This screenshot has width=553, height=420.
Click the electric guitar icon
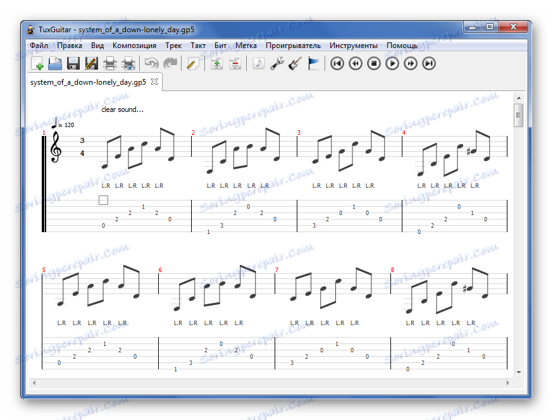click(x=295, y=64)
